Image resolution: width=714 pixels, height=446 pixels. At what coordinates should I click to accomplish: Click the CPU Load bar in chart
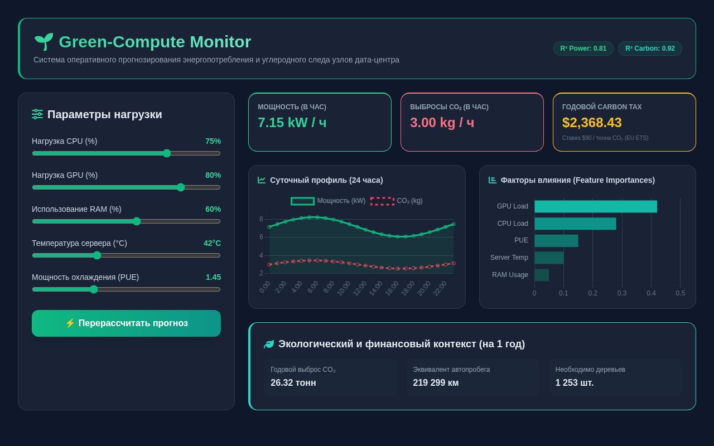click(x=575, y=224)
